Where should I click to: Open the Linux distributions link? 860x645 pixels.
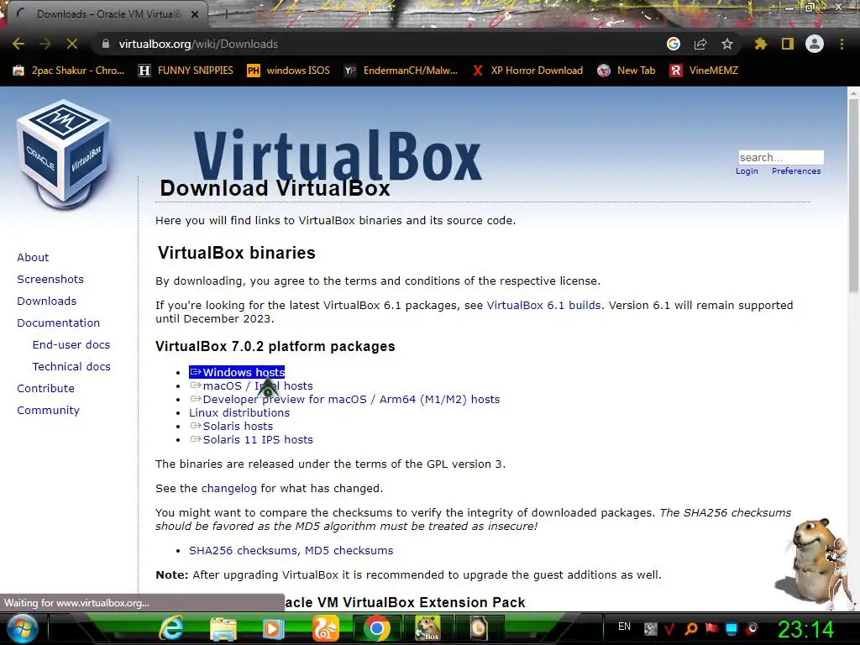[239, 413]
